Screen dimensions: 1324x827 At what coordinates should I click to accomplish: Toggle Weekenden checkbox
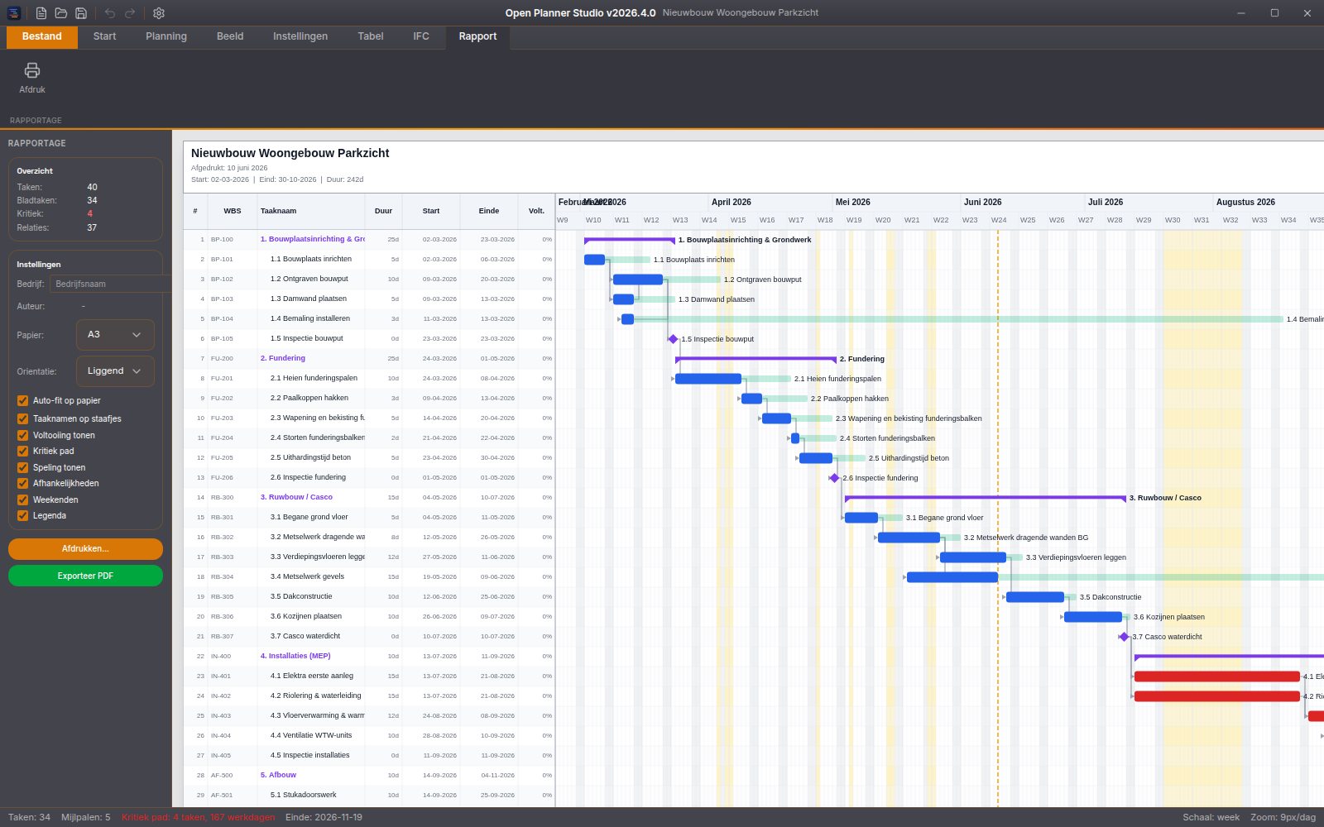[x=23, y=500]
